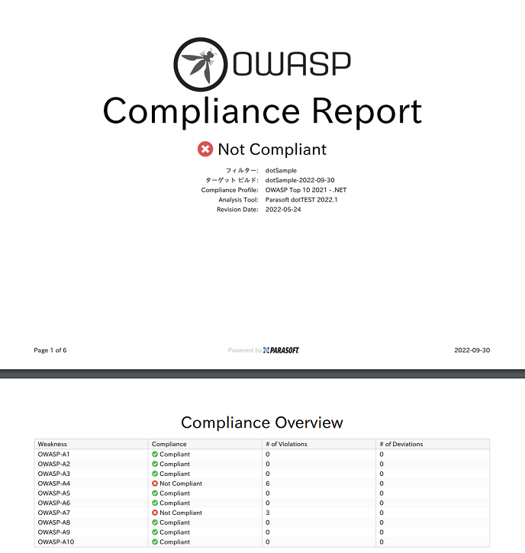
Task: Click green check icon in OWASP-A3 row
Action: click(x=155, y=474)
